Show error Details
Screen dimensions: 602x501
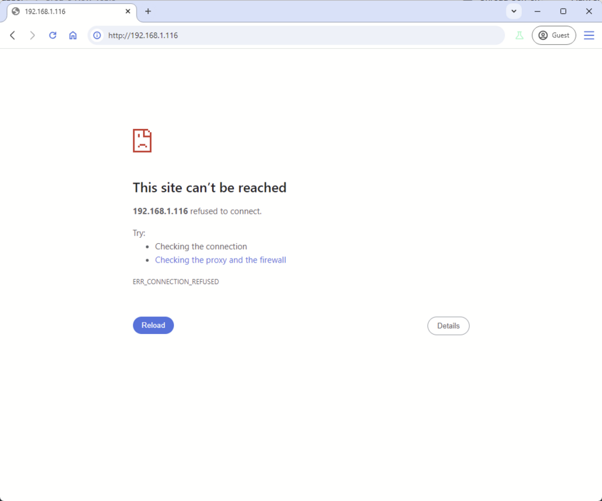coord(448,326)
